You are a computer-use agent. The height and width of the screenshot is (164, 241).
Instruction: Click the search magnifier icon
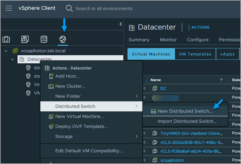(69, 8)
